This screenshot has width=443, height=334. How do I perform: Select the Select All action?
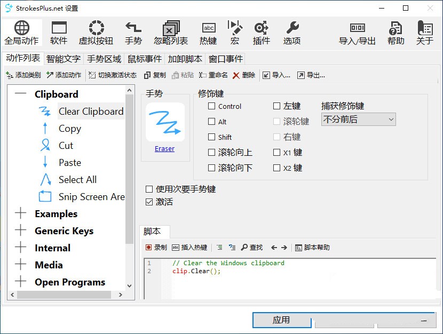[x=77, y=180]
